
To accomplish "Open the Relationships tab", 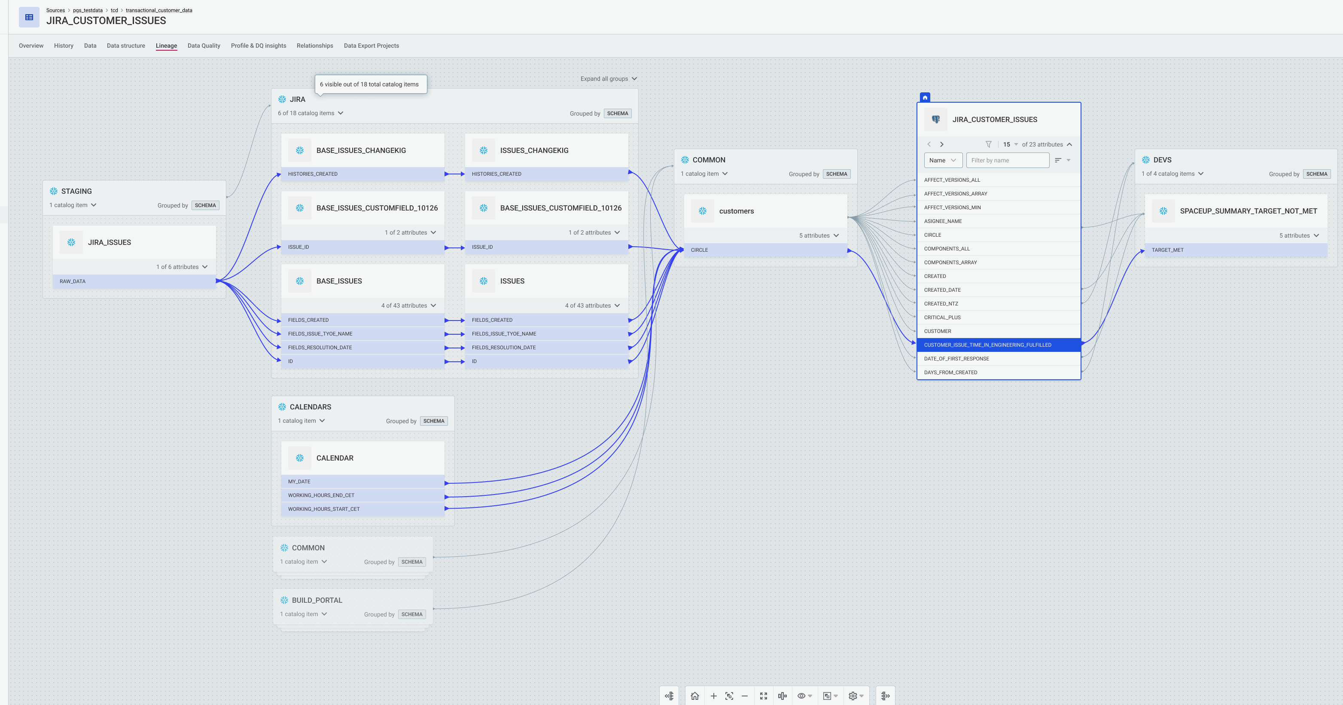I will [x=314, y=46].
